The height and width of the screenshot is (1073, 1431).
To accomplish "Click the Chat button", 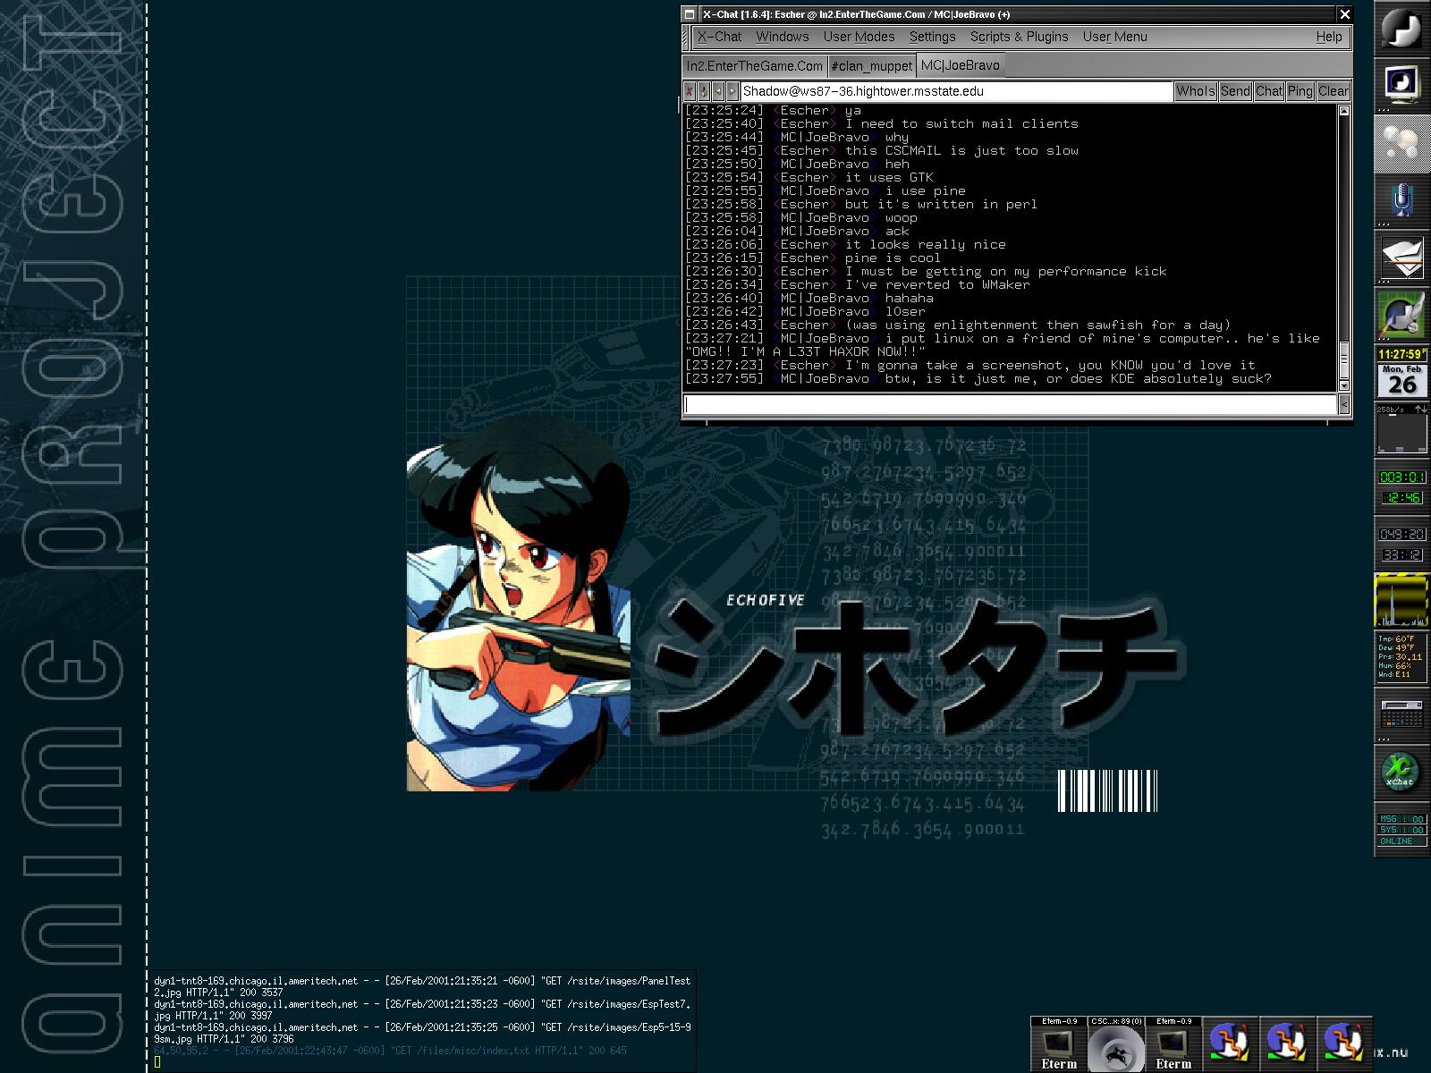I will point(1269,91).
